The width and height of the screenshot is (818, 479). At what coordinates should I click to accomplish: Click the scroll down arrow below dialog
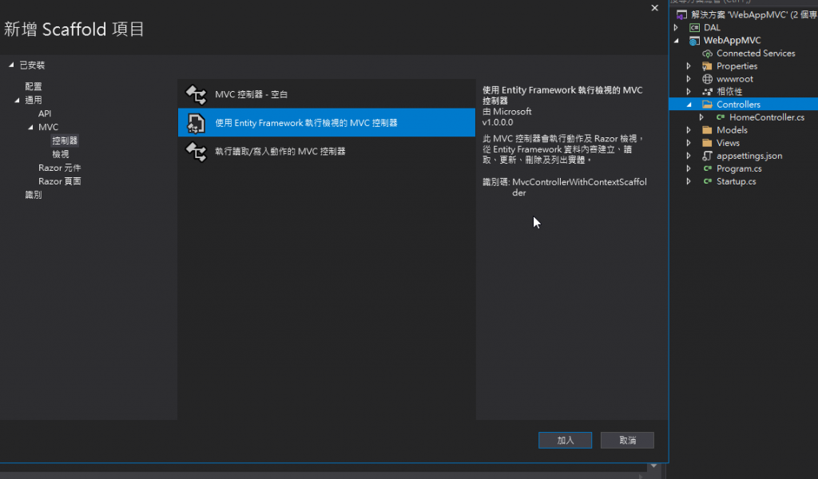653,466
